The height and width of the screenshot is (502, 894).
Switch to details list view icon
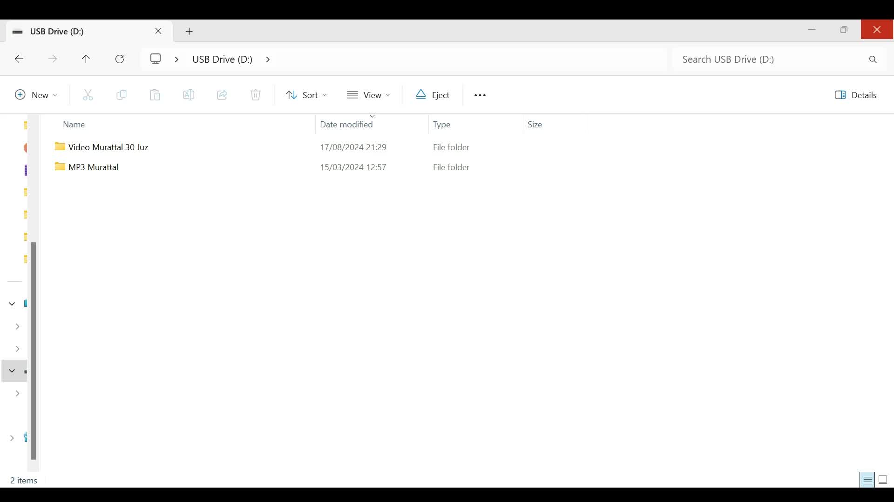tap(868, 480)
